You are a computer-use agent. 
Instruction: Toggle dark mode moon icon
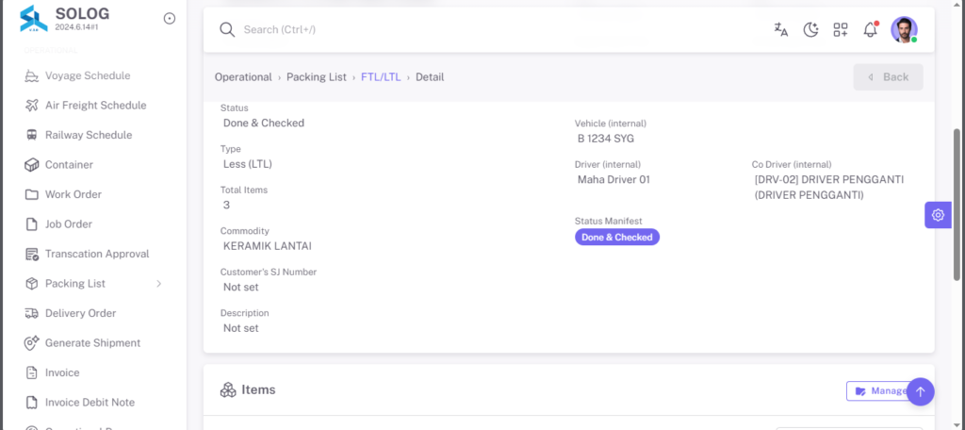pyautogui.click(x=810, y=29)
